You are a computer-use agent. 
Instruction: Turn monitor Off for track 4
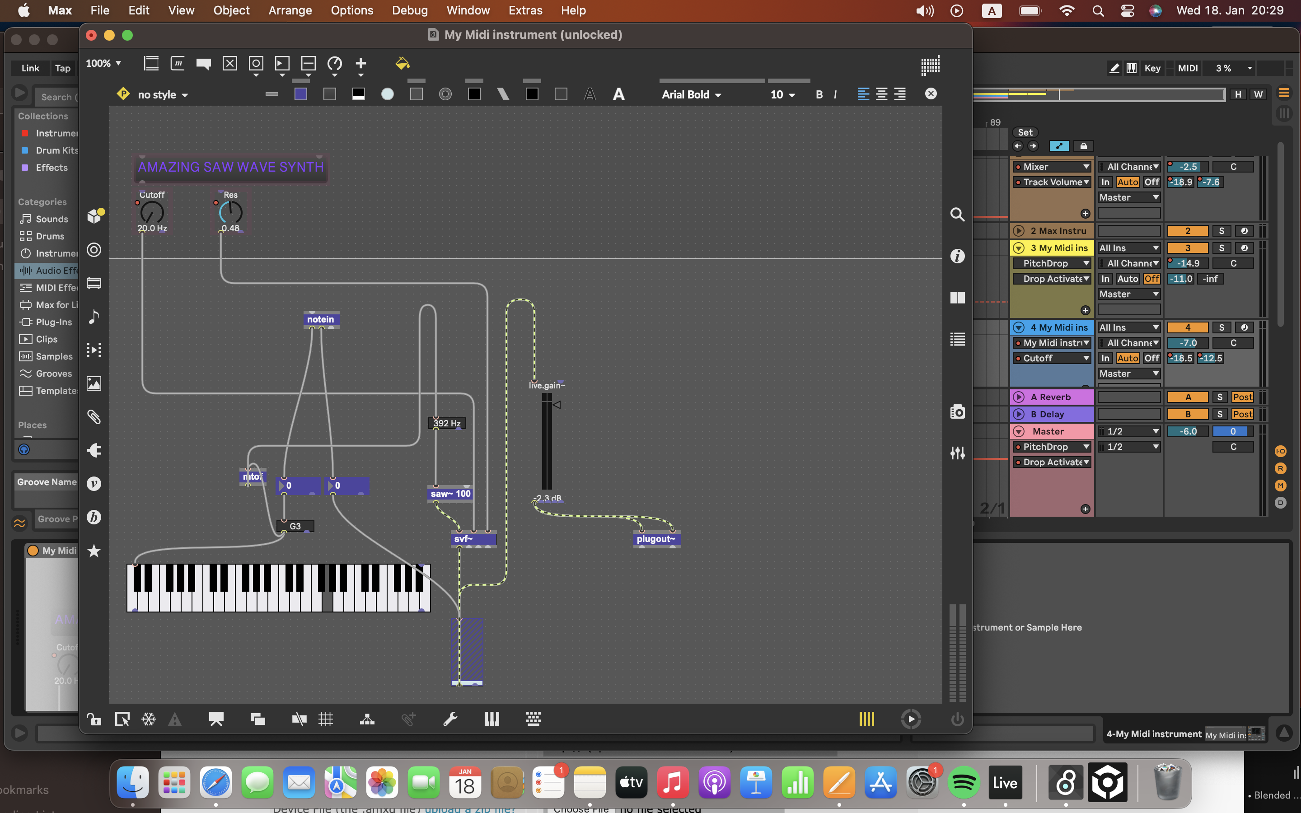pos(1151,358)
